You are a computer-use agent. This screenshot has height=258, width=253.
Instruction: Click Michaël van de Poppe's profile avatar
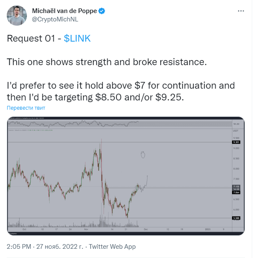point(17,16)
